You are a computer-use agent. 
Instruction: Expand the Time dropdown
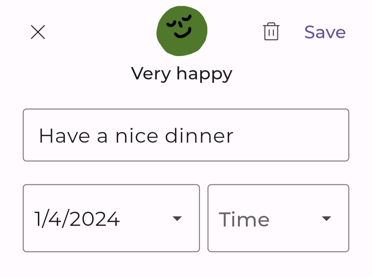point(278,218)
